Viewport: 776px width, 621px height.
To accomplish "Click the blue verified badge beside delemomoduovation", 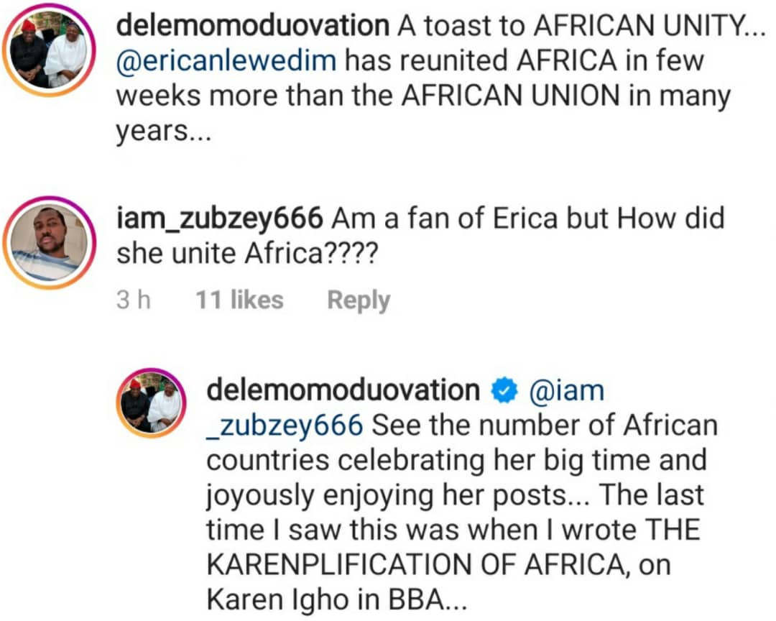I will pos(504,390).
